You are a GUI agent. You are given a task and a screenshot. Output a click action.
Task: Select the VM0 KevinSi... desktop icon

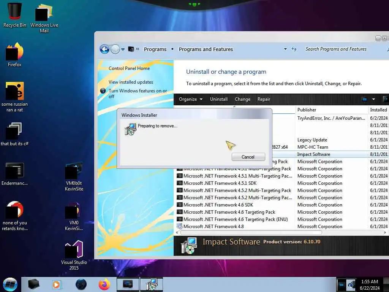tap(74, 216)
